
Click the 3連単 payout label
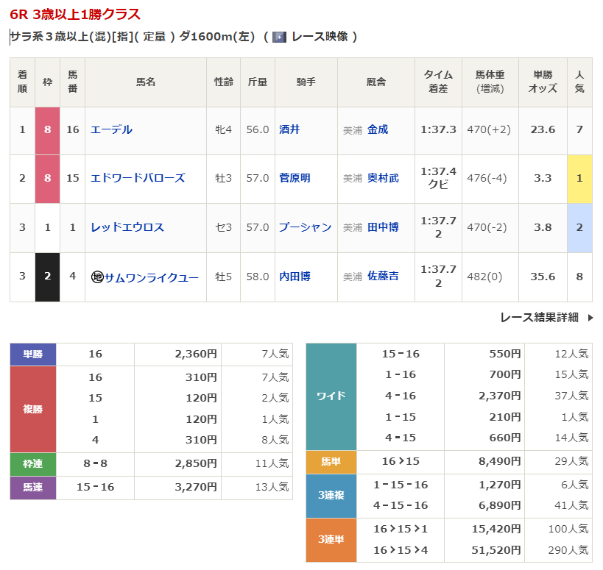point(331,539)
